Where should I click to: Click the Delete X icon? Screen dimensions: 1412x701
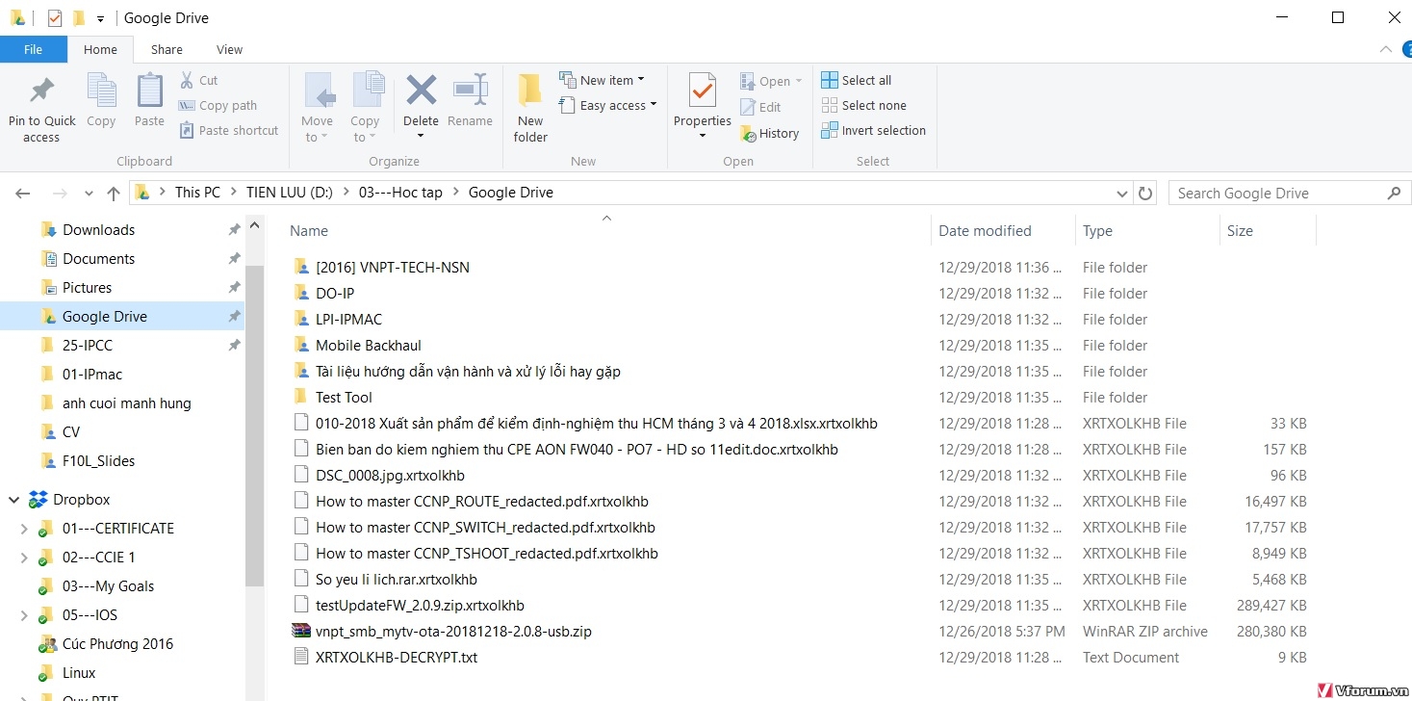coord(421,91)
